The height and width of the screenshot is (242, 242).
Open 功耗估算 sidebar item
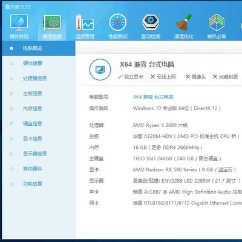tap(33, 184)
